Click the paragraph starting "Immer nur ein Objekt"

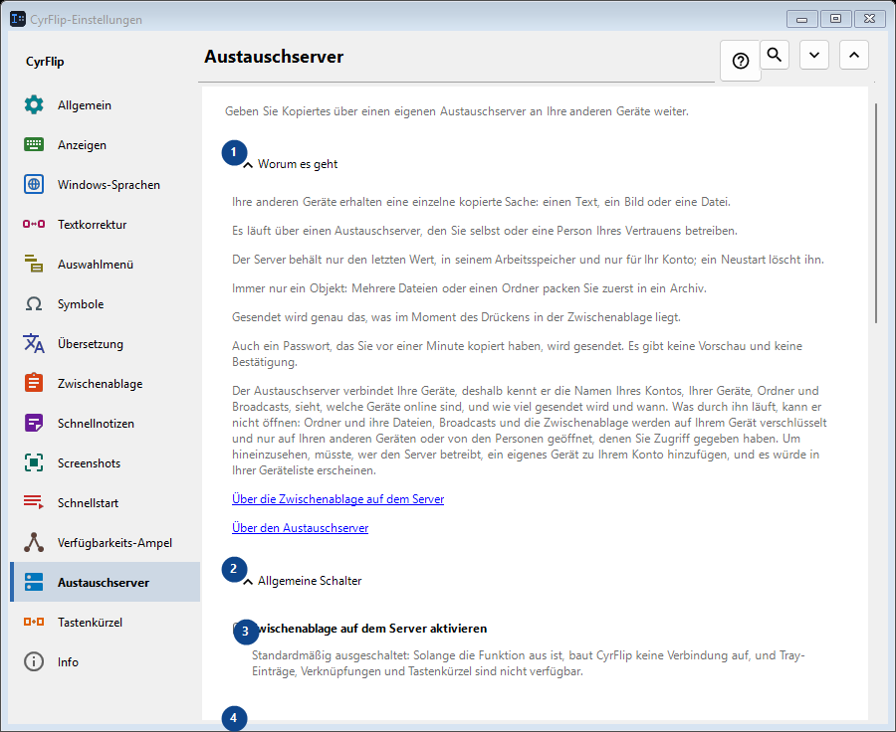pyautogui.click(x=469, y=288)
